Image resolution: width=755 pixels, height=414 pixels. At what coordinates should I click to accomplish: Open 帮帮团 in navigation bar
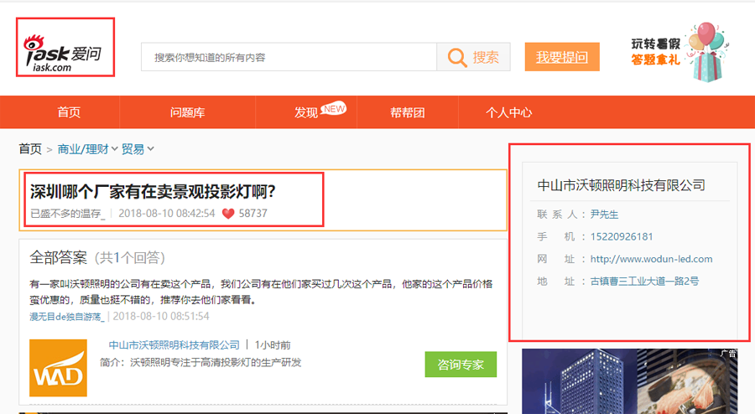pos(408,112)
